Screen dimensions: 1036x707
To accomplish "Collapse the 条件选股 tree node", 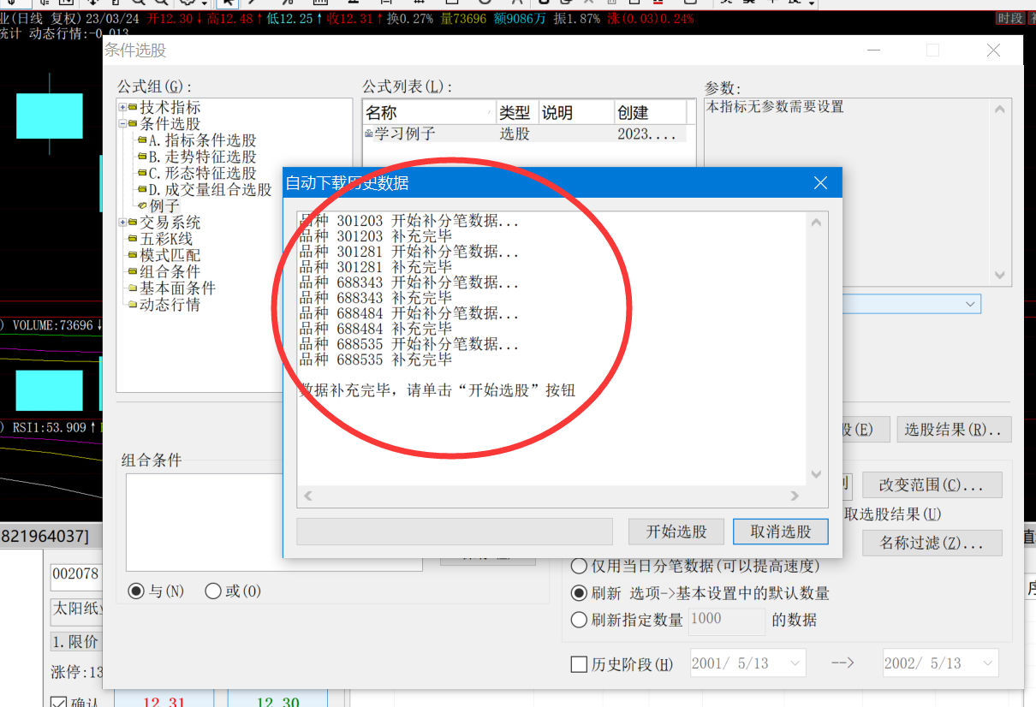I will tap(123, 124).
